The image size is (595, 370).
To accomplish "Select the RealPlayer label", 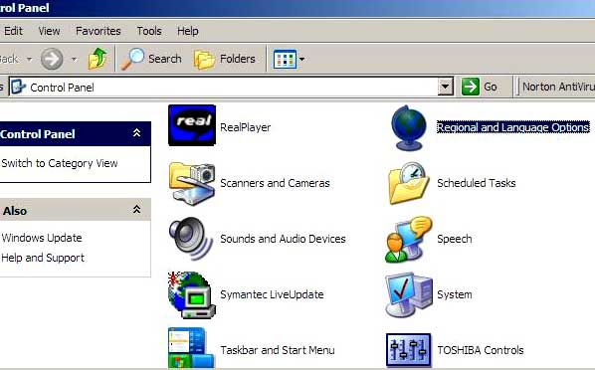I will click(x=245, y=127).
